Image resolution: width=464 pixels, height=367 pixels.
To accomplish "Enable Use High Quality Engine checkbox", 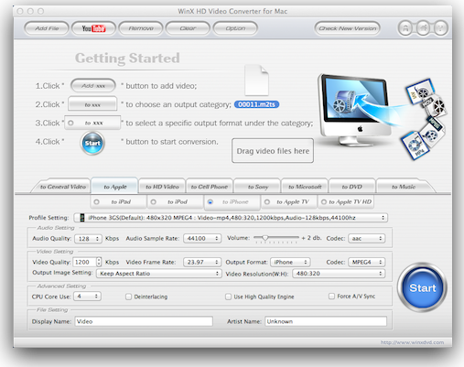I will 228,297.
